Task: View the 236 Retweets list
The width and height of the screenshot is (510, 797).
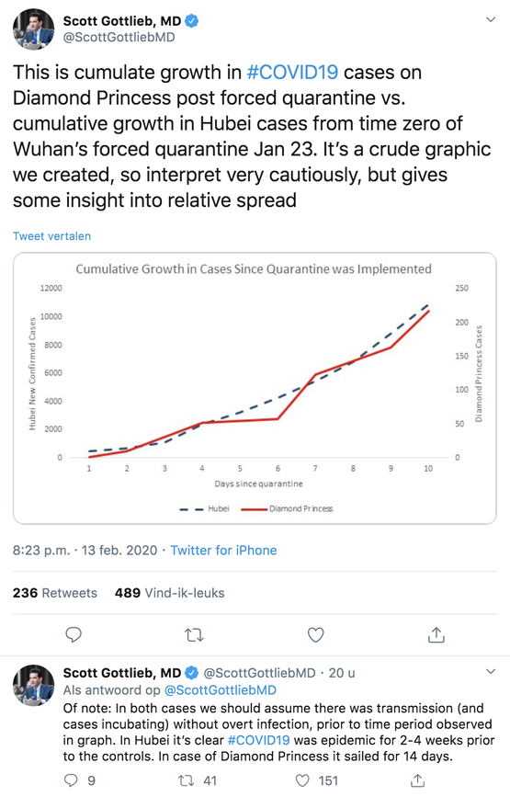Action: pyautogui.click(x=55, y=593)
